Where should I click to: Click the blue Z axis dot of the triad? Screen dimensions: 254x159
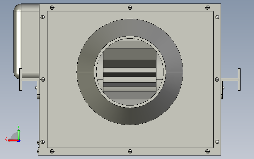[19, 141]
